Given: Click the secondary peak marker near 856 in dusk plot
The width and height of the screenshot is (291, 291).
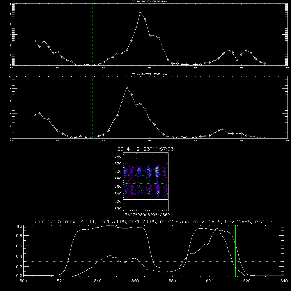Looking at the screenshot, I should (223, 129).
